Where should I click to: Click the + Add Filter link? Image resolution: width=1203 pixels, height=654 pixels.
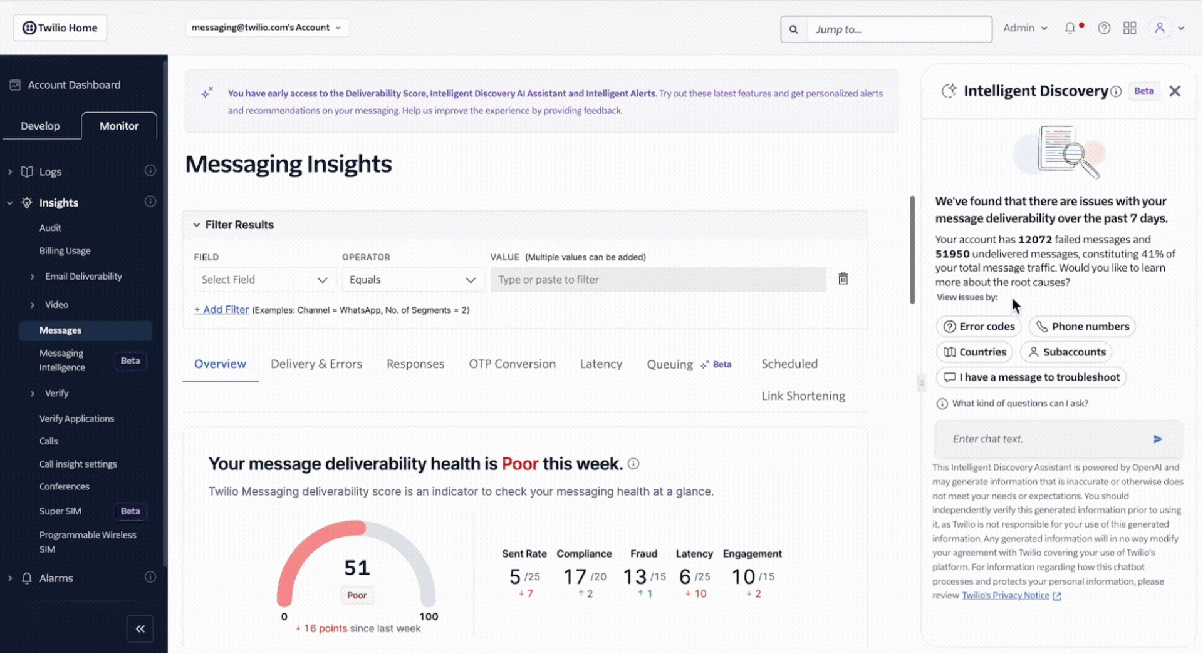click(x=221, y=310)
